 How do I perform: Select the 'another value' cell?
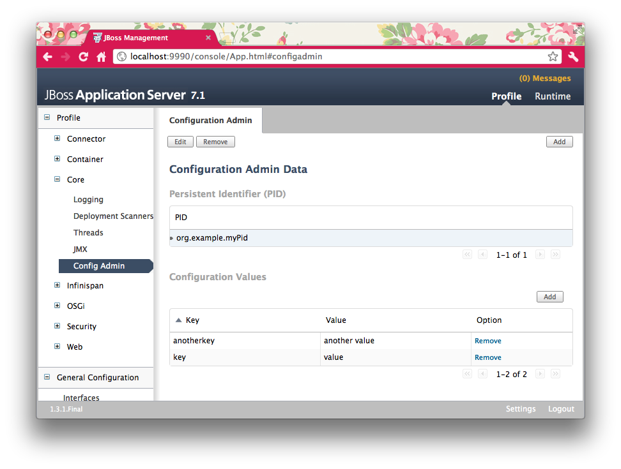pyautogui.click(x=395, y=341)
